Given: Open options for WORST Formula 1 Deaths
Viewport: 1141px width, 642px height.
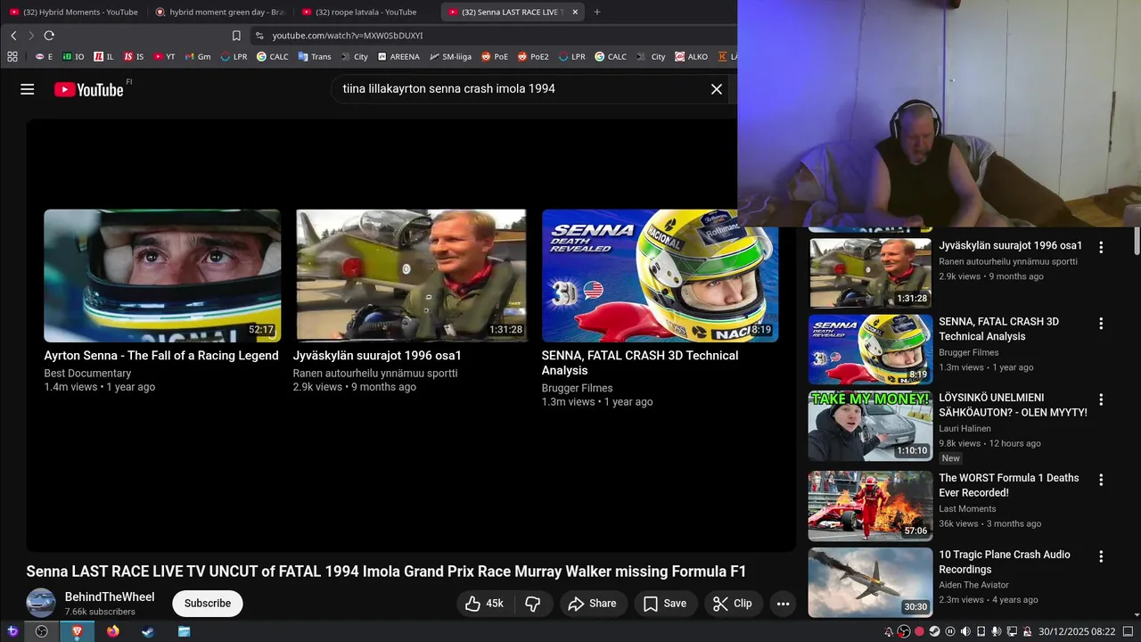Looking at the screenshot, I should 1101,480.
